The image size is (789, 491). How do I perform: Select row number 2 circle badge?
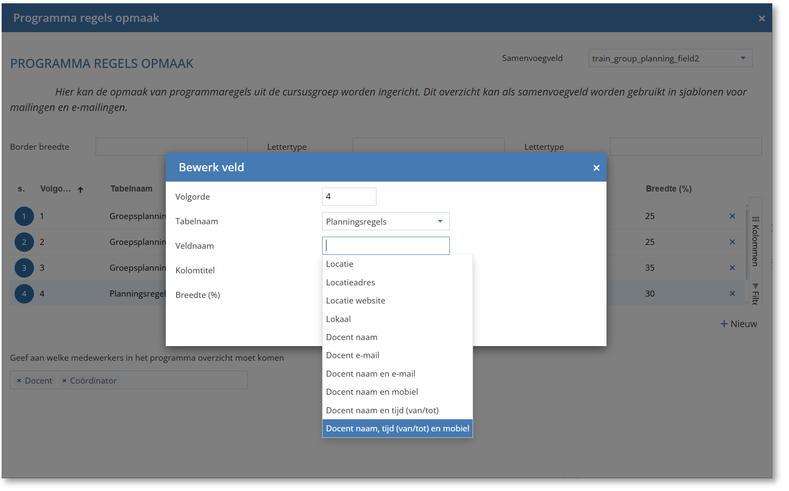(x=24, y=242)
